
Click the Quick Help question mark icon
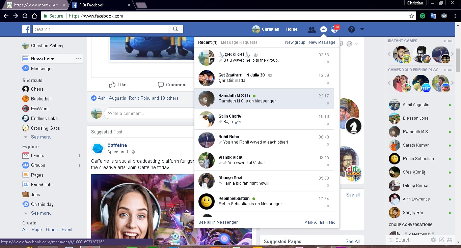click(x=351, y=30)
